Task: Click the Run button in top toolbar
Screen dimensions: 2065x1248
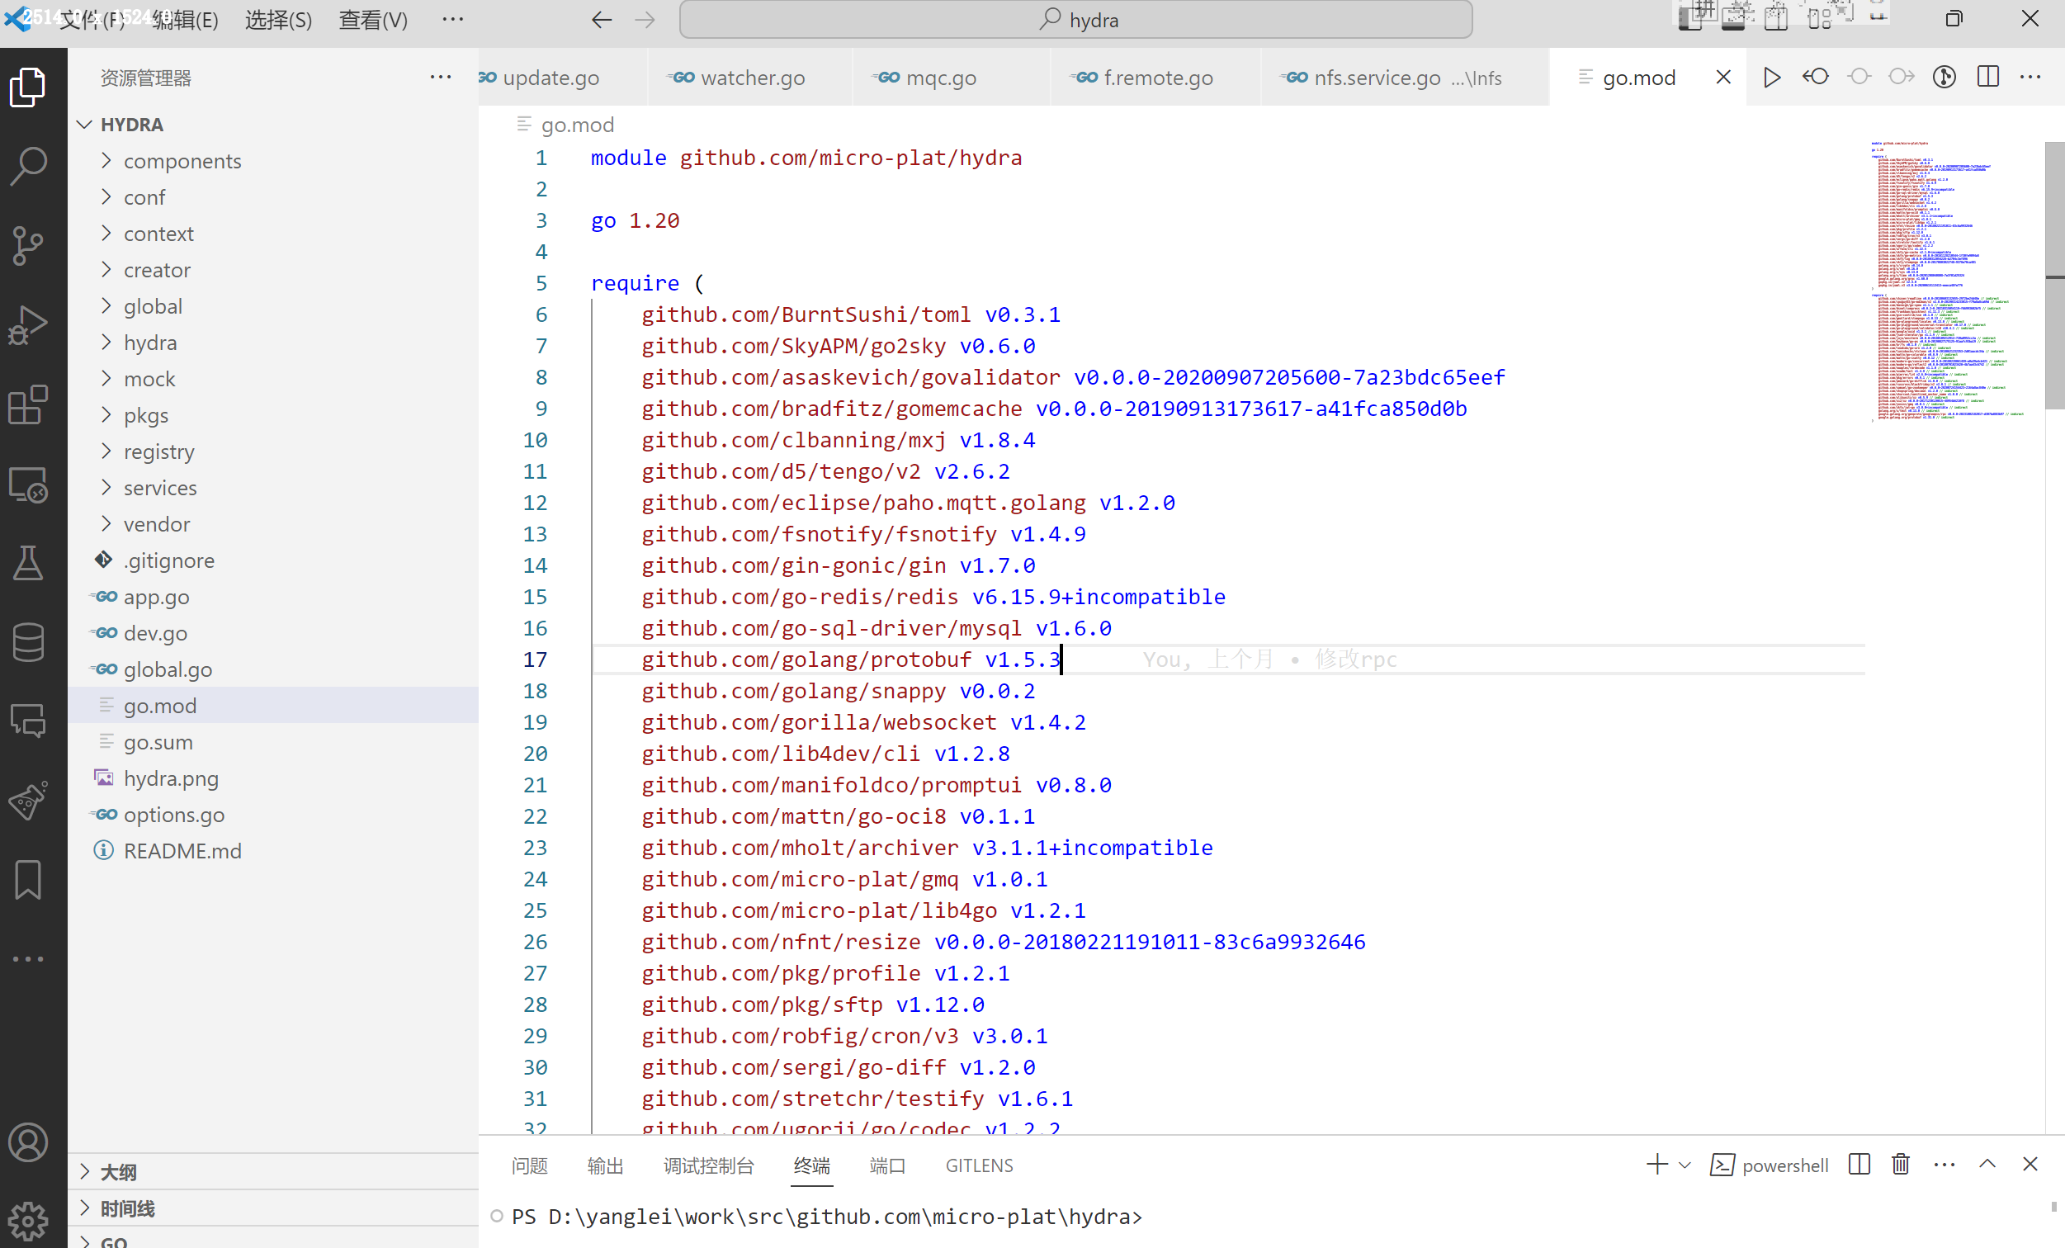Action: 1773,77
